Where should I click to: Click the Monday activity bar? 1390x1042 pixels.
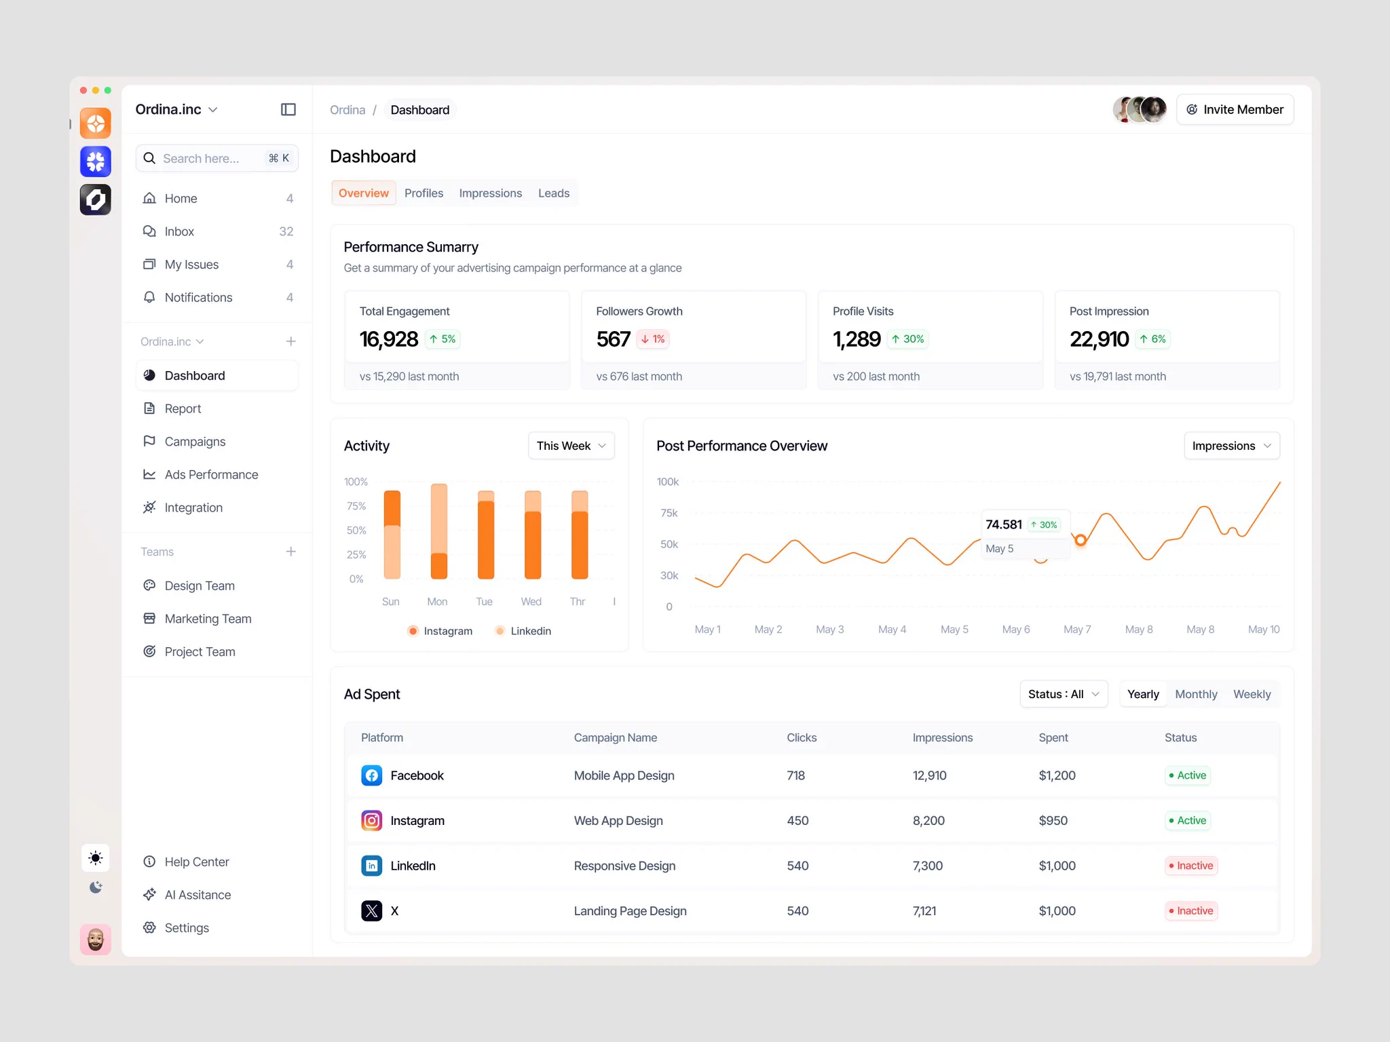tap(439, 531)
